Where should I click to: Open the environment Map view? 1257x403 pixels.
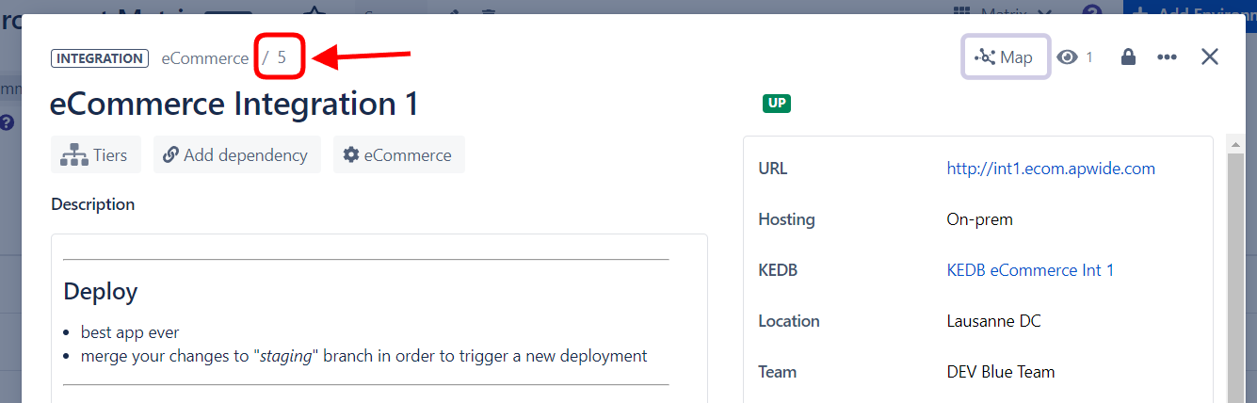pyautogui.click(x=1005, y=57)
